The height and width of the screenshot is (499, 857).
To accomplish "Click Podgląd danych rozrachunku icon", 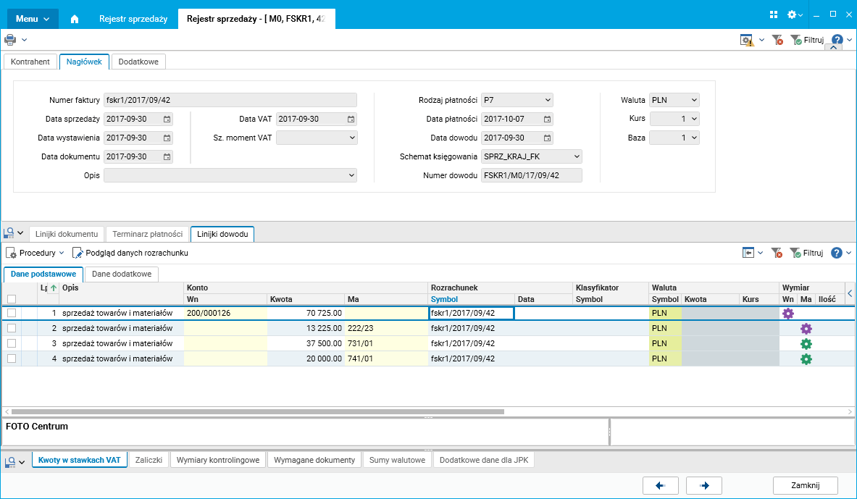I will [x=78, y=253].
